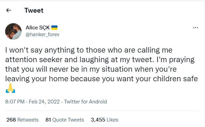The height and width of the screenshot is (127, 205).
Task: View the 81 Quote Tweets list
Action: pyautogui.click(x=65, y=120)
